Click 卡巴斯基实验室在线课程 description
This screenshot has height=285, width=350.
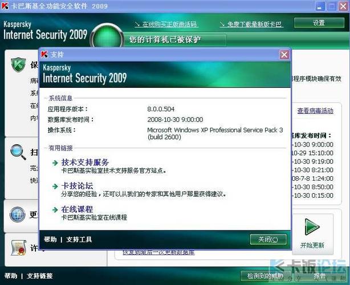point(94,217)
